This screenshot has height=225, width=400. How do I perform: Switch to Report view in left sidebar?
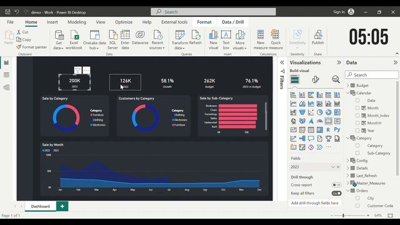point(6,62)
